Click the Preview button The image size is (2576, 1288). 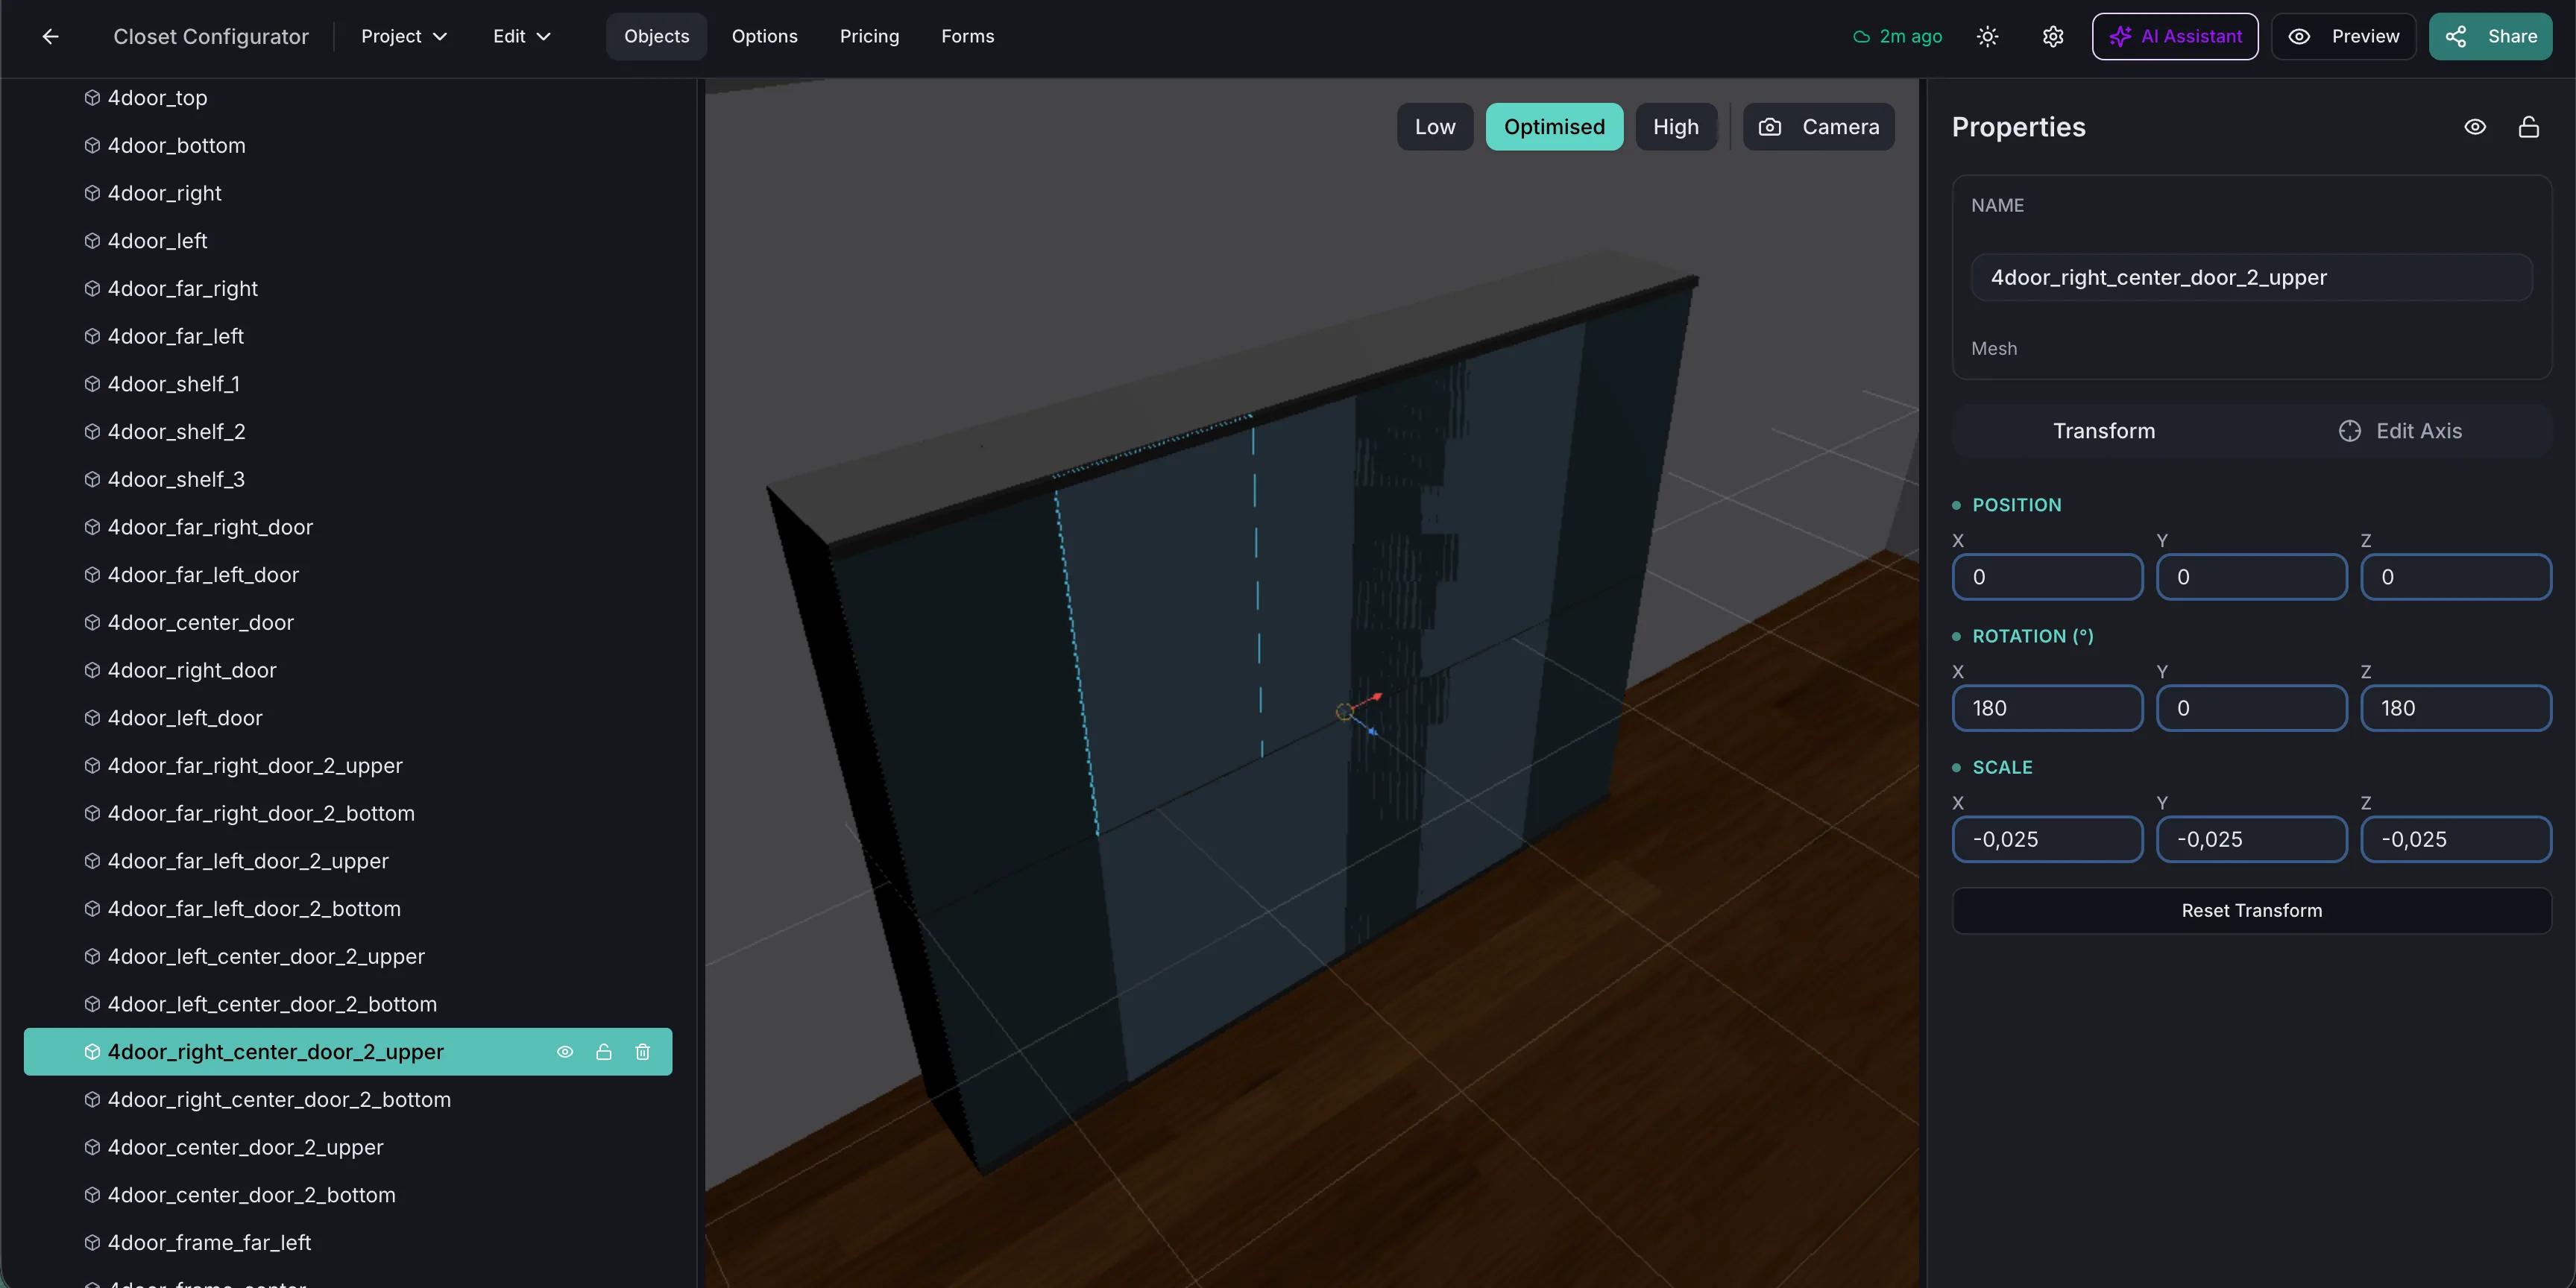tap(2343, 37)
